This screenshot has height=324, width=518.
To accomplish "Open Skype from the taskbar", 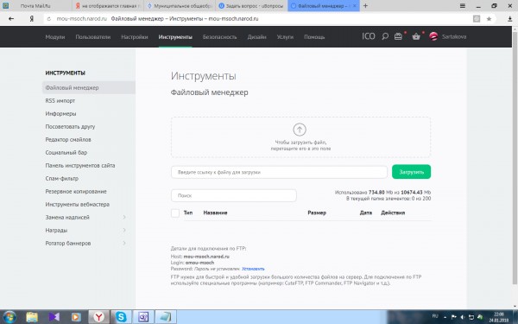I will 121,317.
